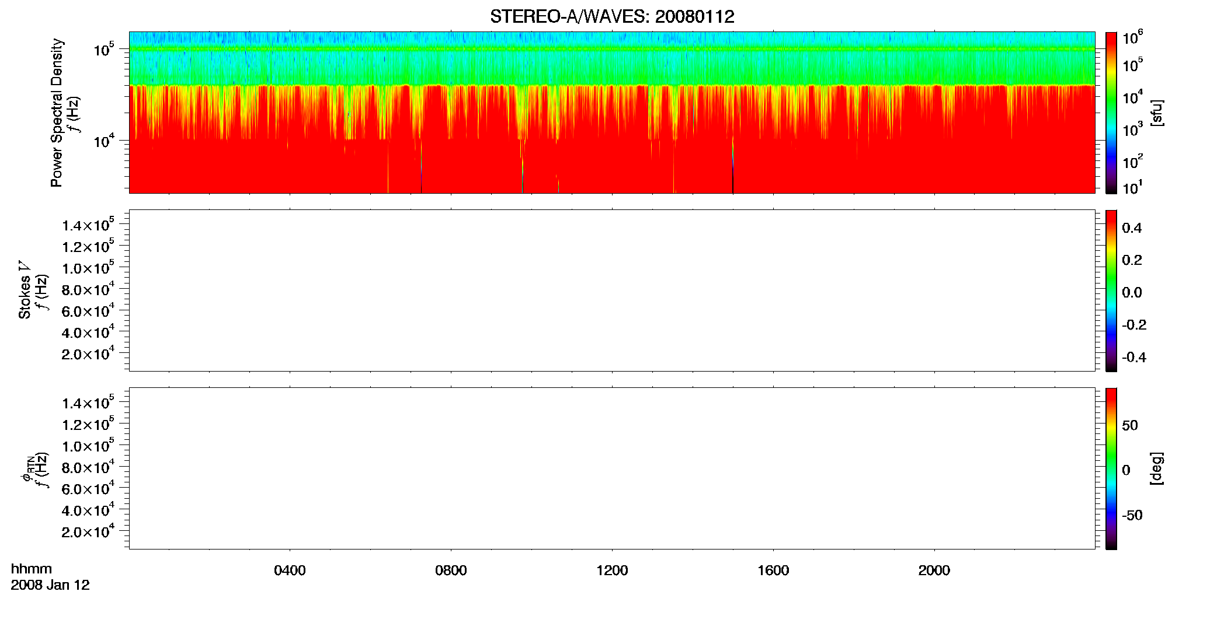Click the 0.4 label on Stokes colorbar
The height and width of the screenshot is (630, 1224).
coord(1132,228)
